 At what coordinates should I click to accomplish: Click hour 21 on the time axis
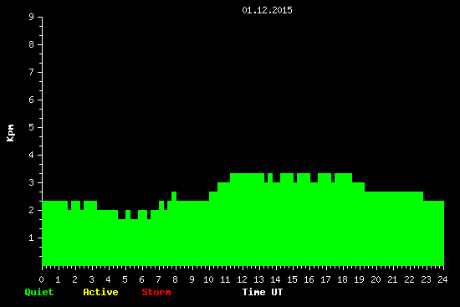pyautogui.click(x=392, y=279)
